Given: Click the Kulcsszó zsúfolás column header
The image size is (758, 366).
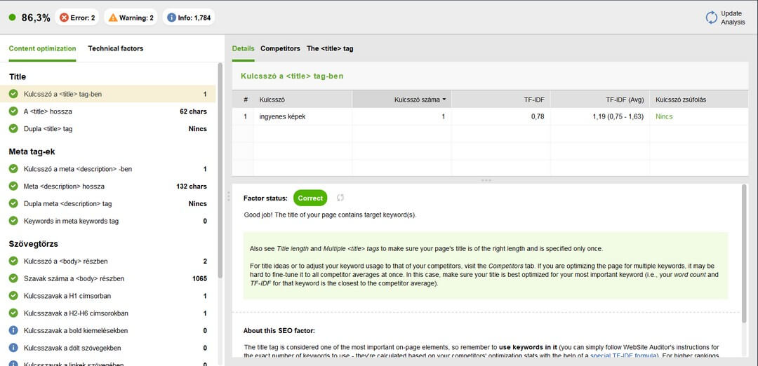Looking at the screenshot, I should [680, 100].
